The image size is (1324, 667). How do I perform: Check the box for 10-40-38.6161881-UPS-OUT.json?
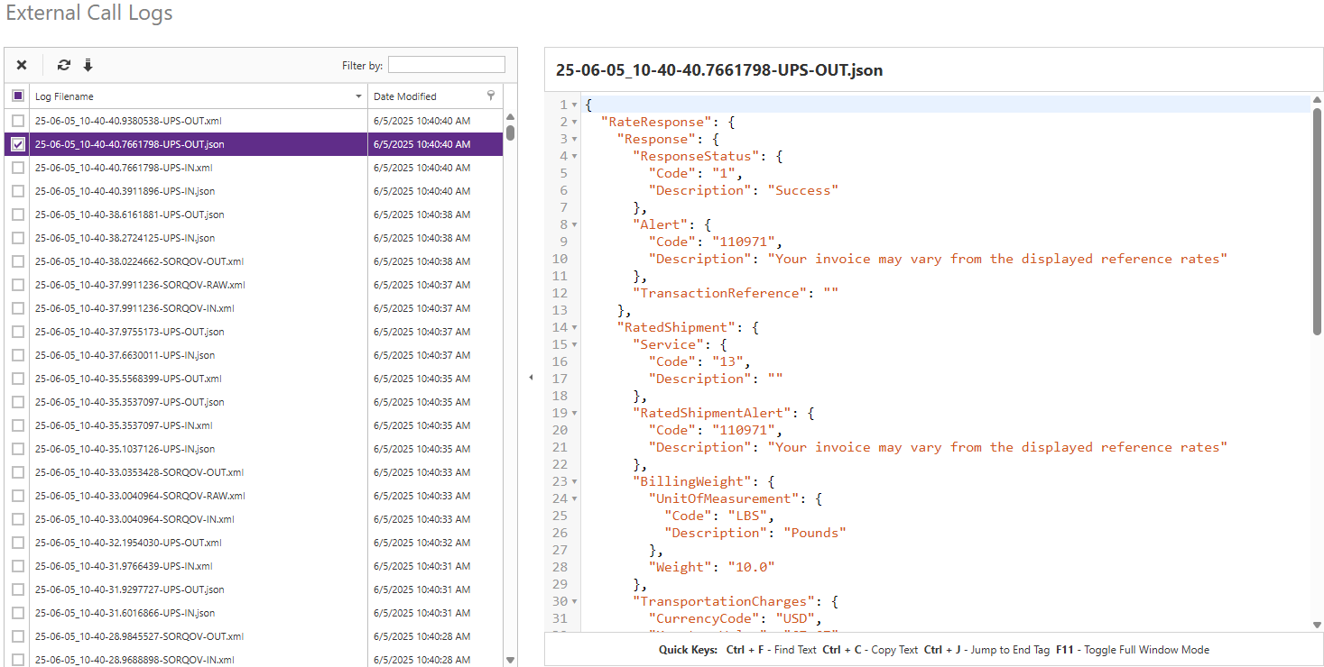18,215
